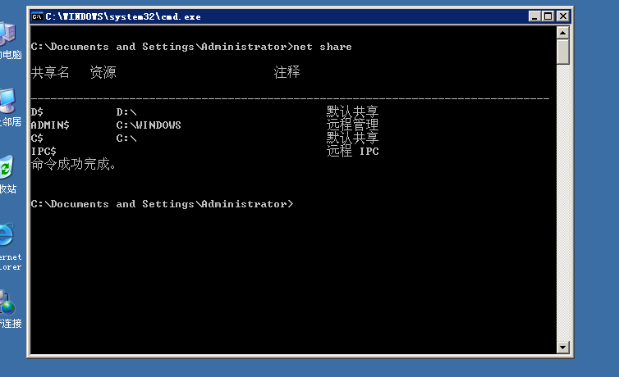This screenshot has width=619, height=377.
Task: Click the C:\WINDOWS resource path
Action: [149, 125]
